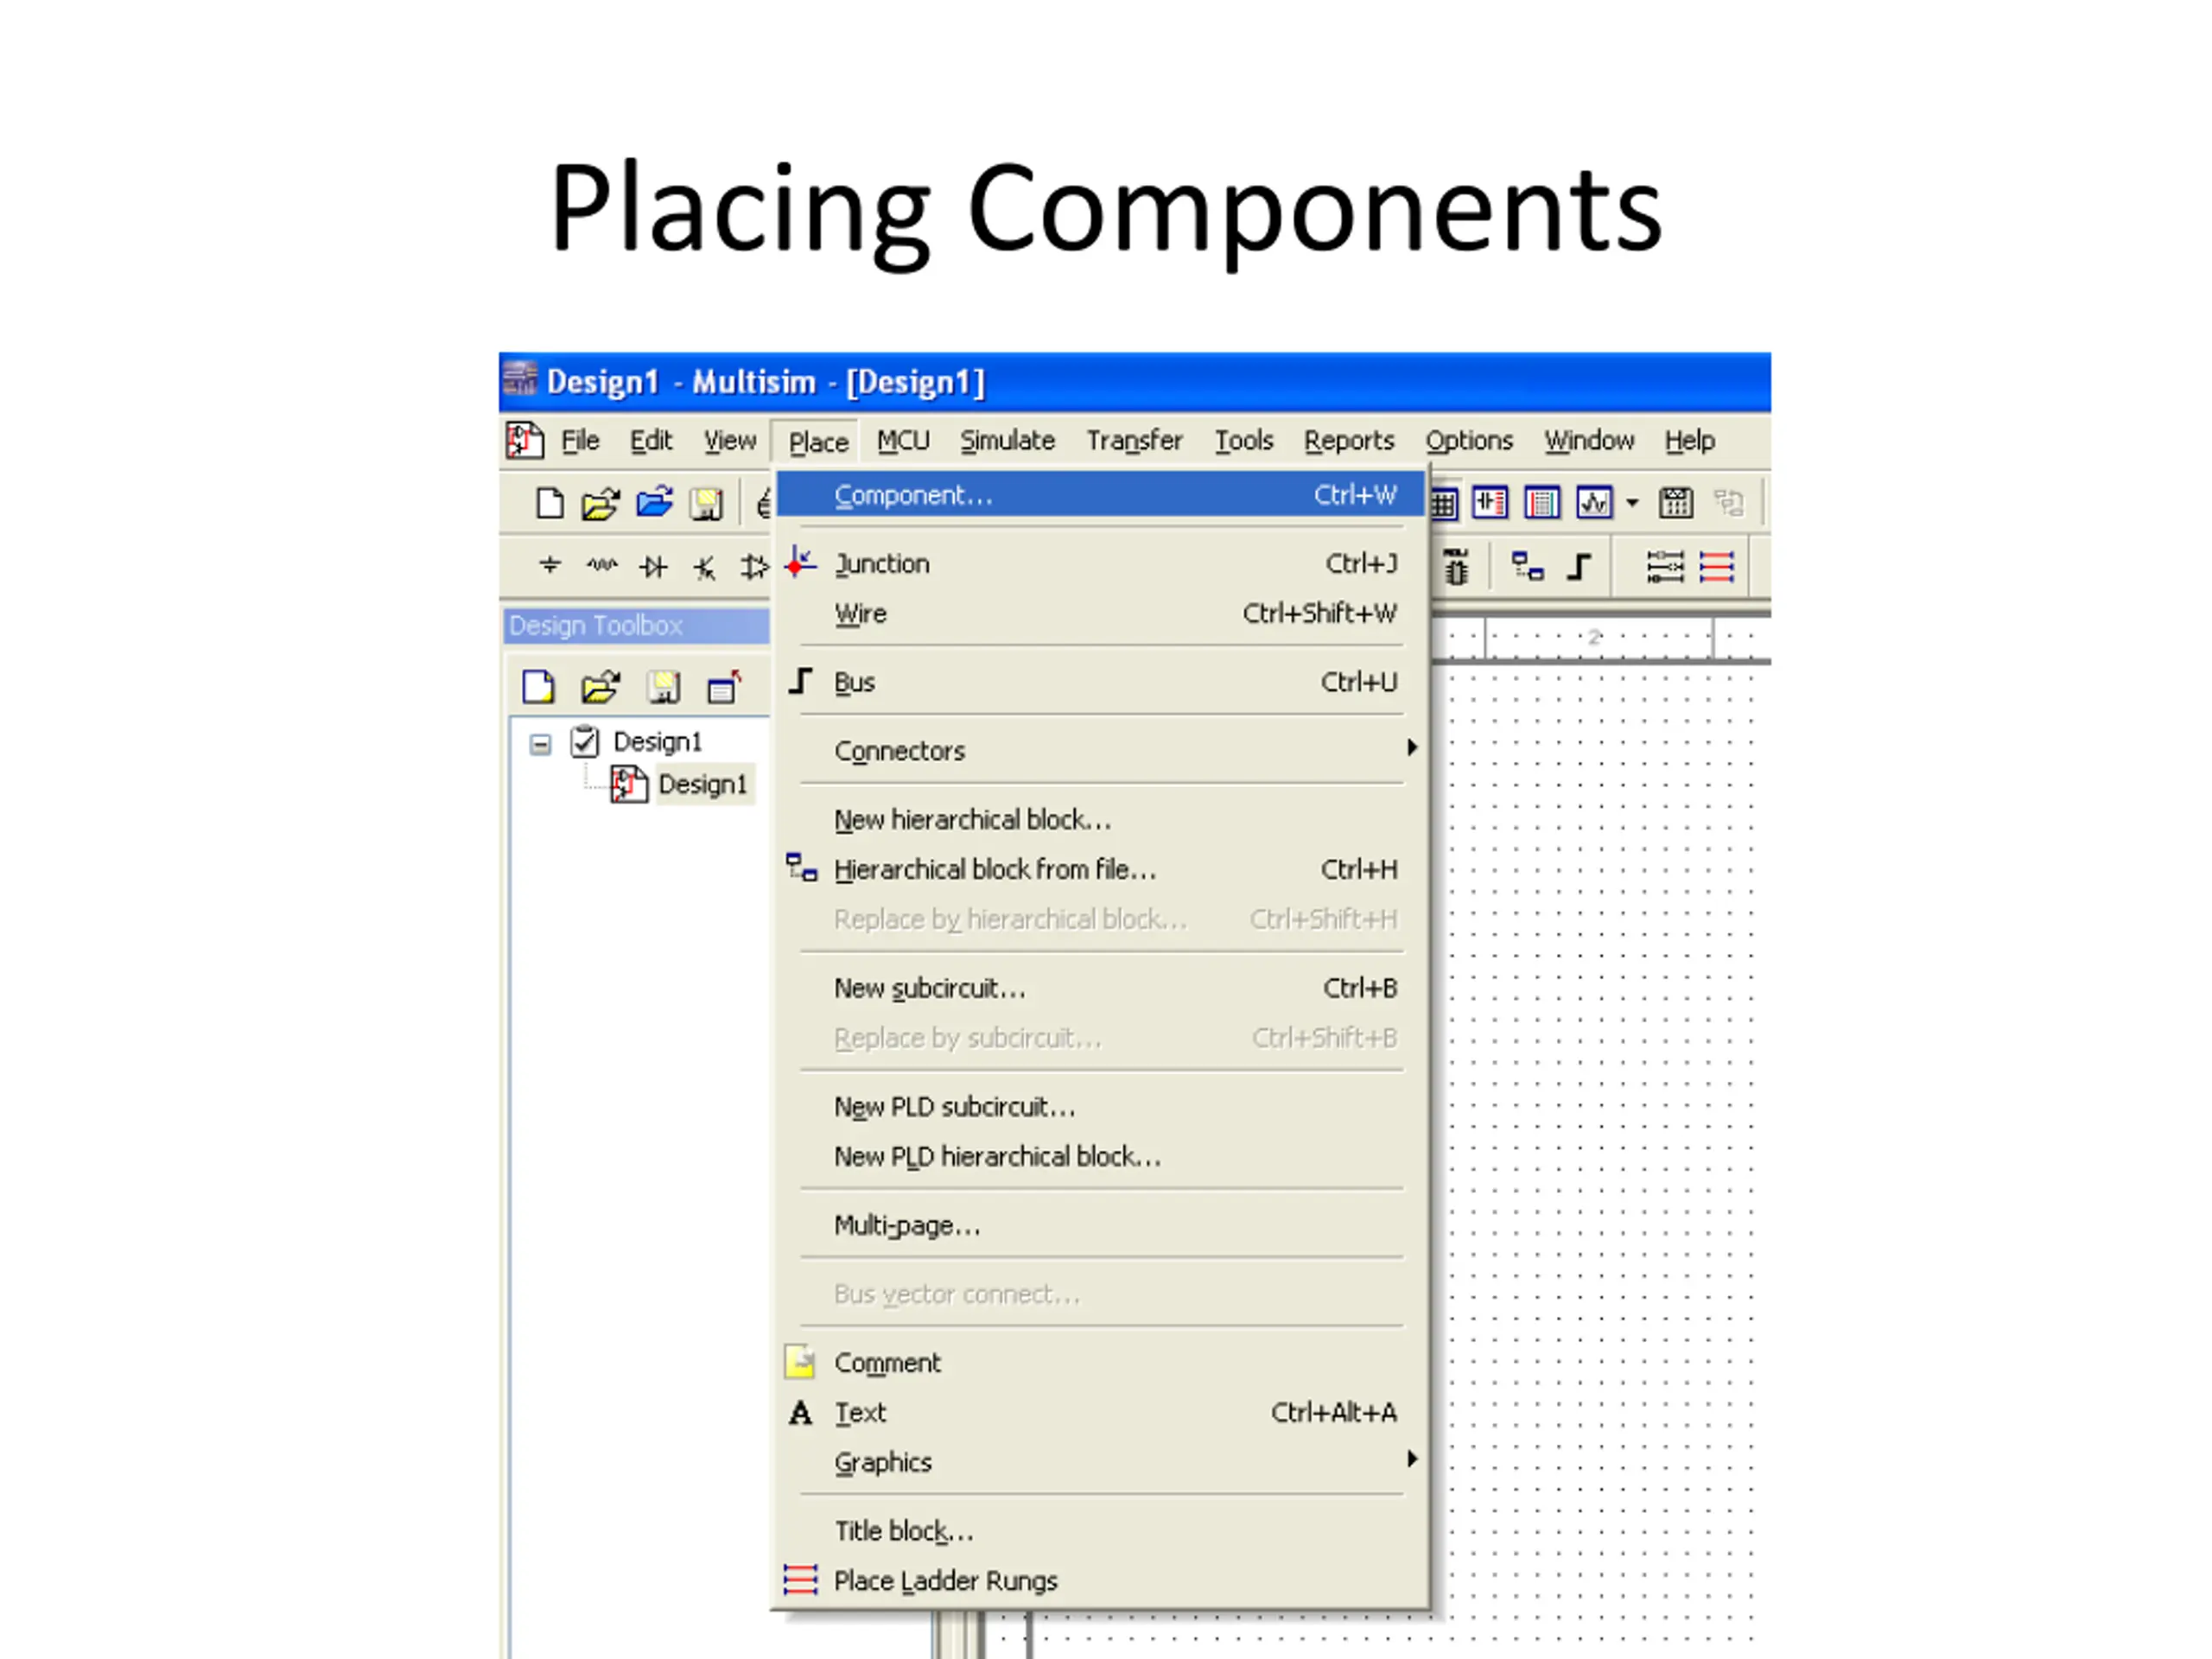Image resolution: width=2212 pixels, height=1659 pixels.
Task: Collapse the Design1 tree node
Action: [x=540, y=744]
